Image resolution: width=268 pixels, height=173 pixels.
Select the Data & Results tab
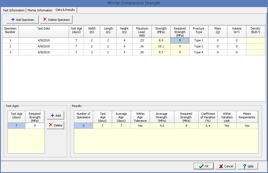pyautogui.click(x=65, y=10)
